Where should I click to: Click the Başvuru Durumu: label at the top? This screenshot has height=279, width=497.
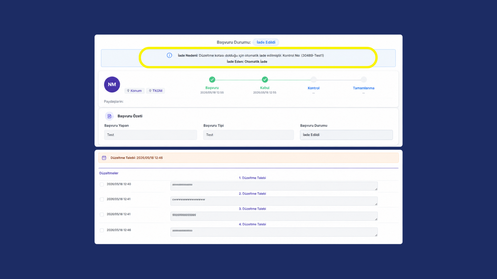click(x=234, y=42)
